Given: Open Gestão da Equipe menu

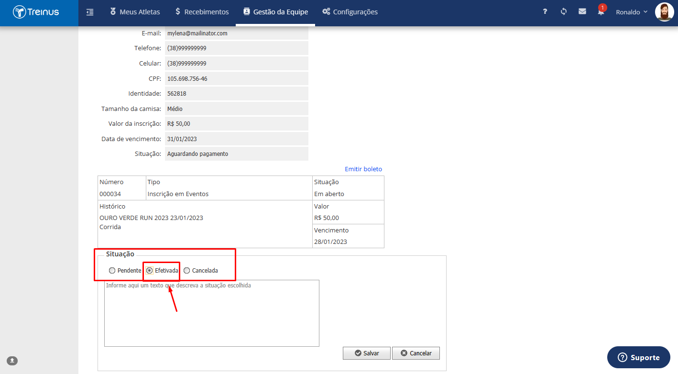Looking at the screenshot, I should click(275, 12).
